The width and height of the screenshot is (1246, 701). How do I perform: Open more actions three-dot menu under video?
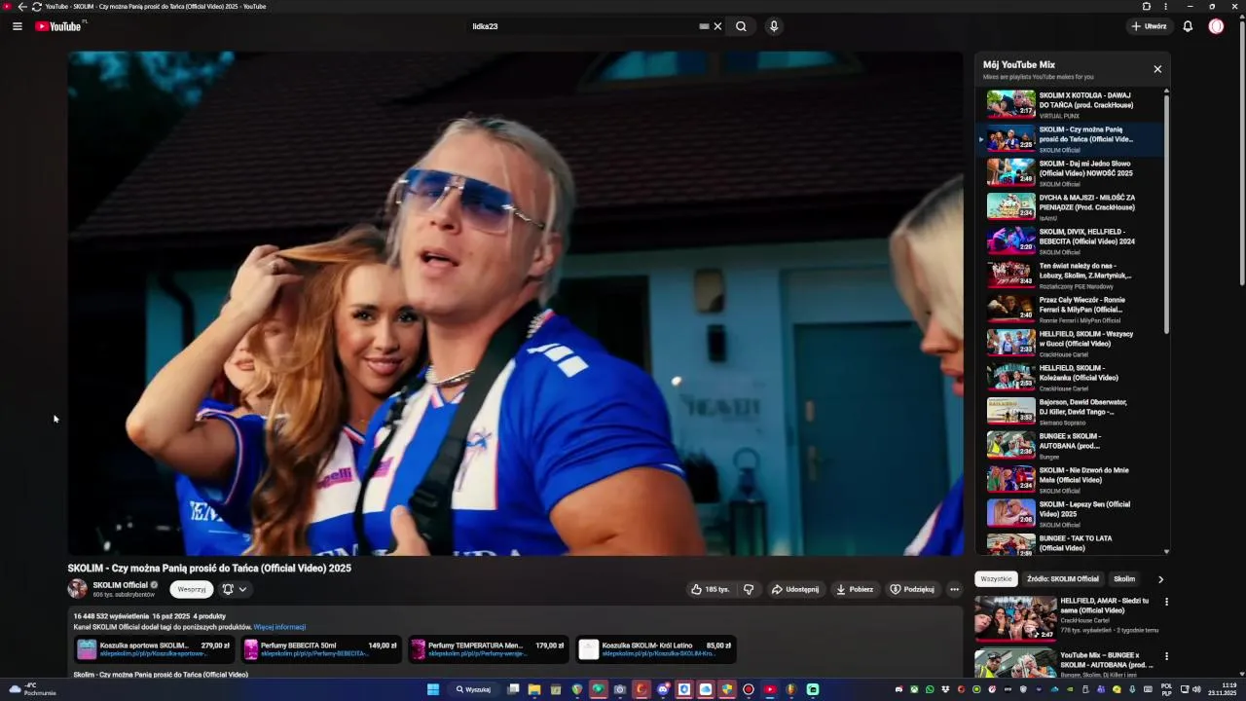pyautogui.click(x=954, y=589)
